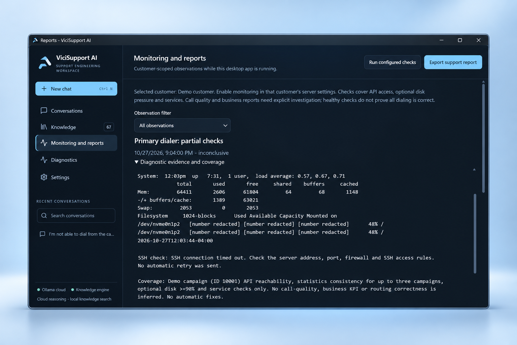Click the "Monitoring and reports" page title
Screen dimensions: 517x345
pyautogui.click(x=170, y=58)
